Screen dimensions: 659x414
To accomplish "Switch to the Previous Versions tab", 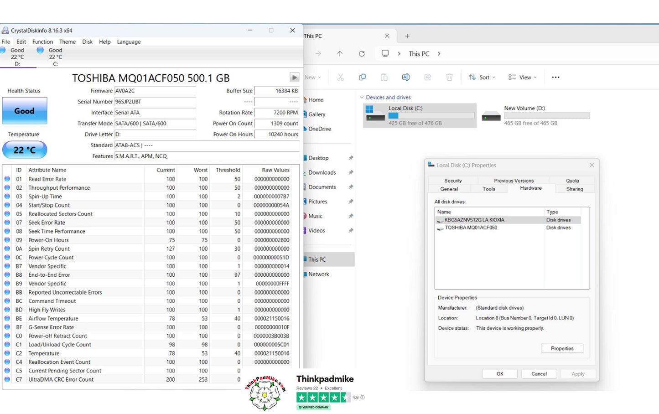I will pyautogui.click(x=514, y=181).
